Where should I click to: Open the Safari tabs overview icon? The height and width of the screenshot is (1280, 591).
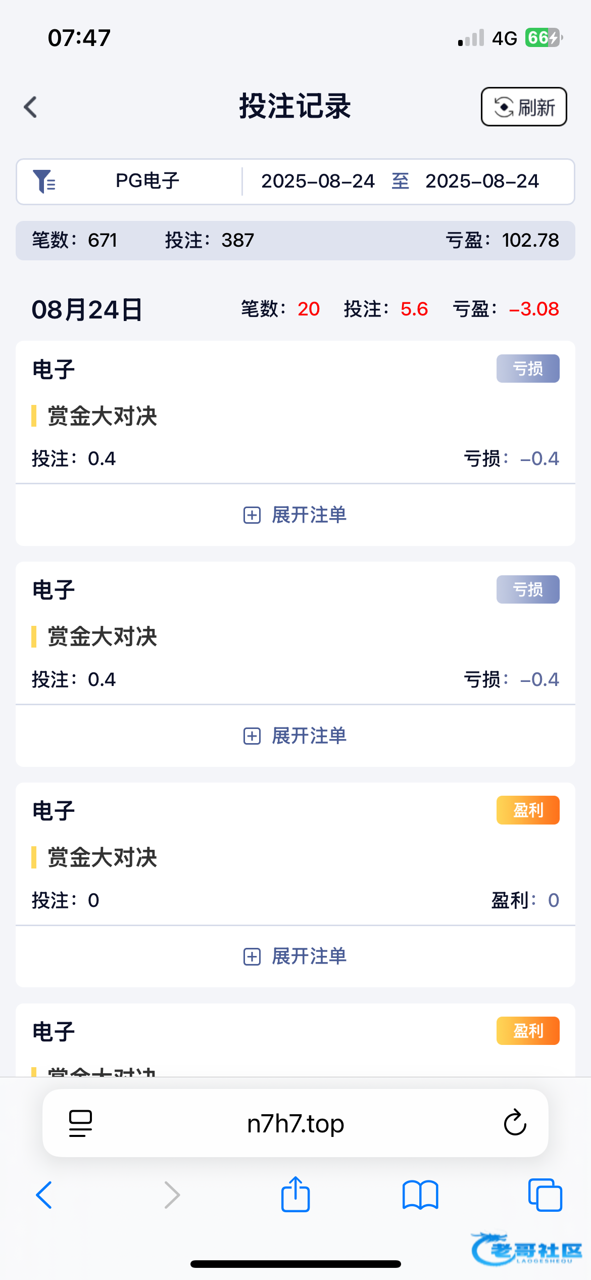[545, 1195]
